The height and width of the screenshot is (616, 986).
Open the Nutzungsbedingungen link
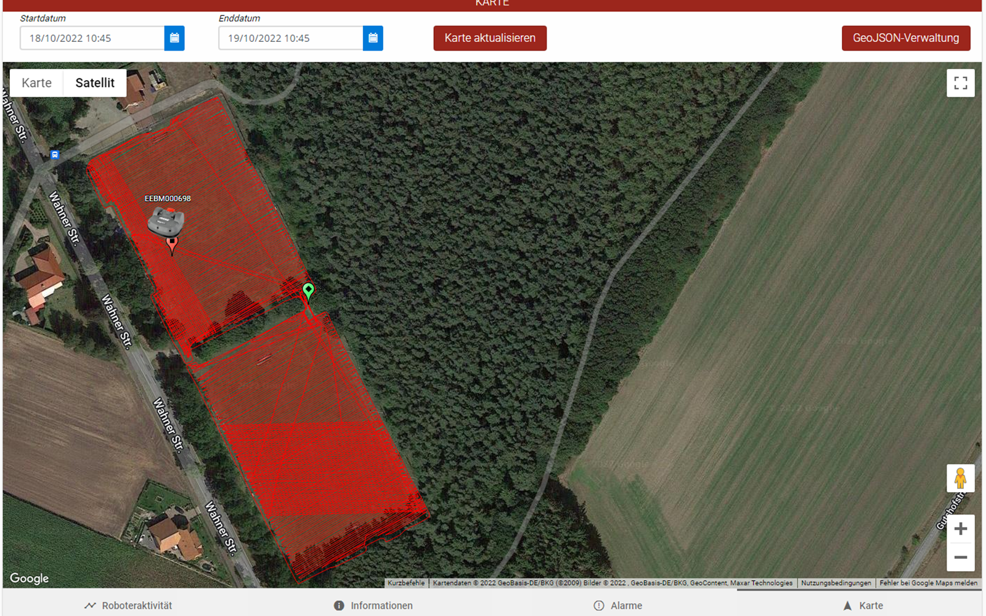pyautogui.click(x=836, y=583)
